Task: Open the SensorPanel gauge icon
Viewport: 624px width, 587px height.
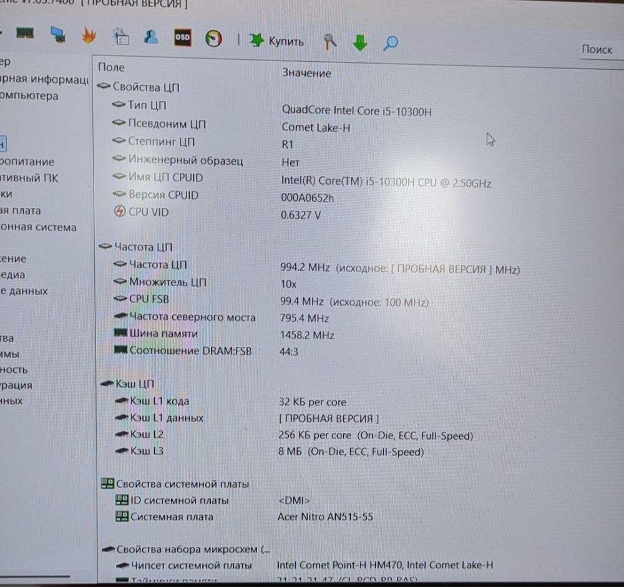Action: [214, 37]
